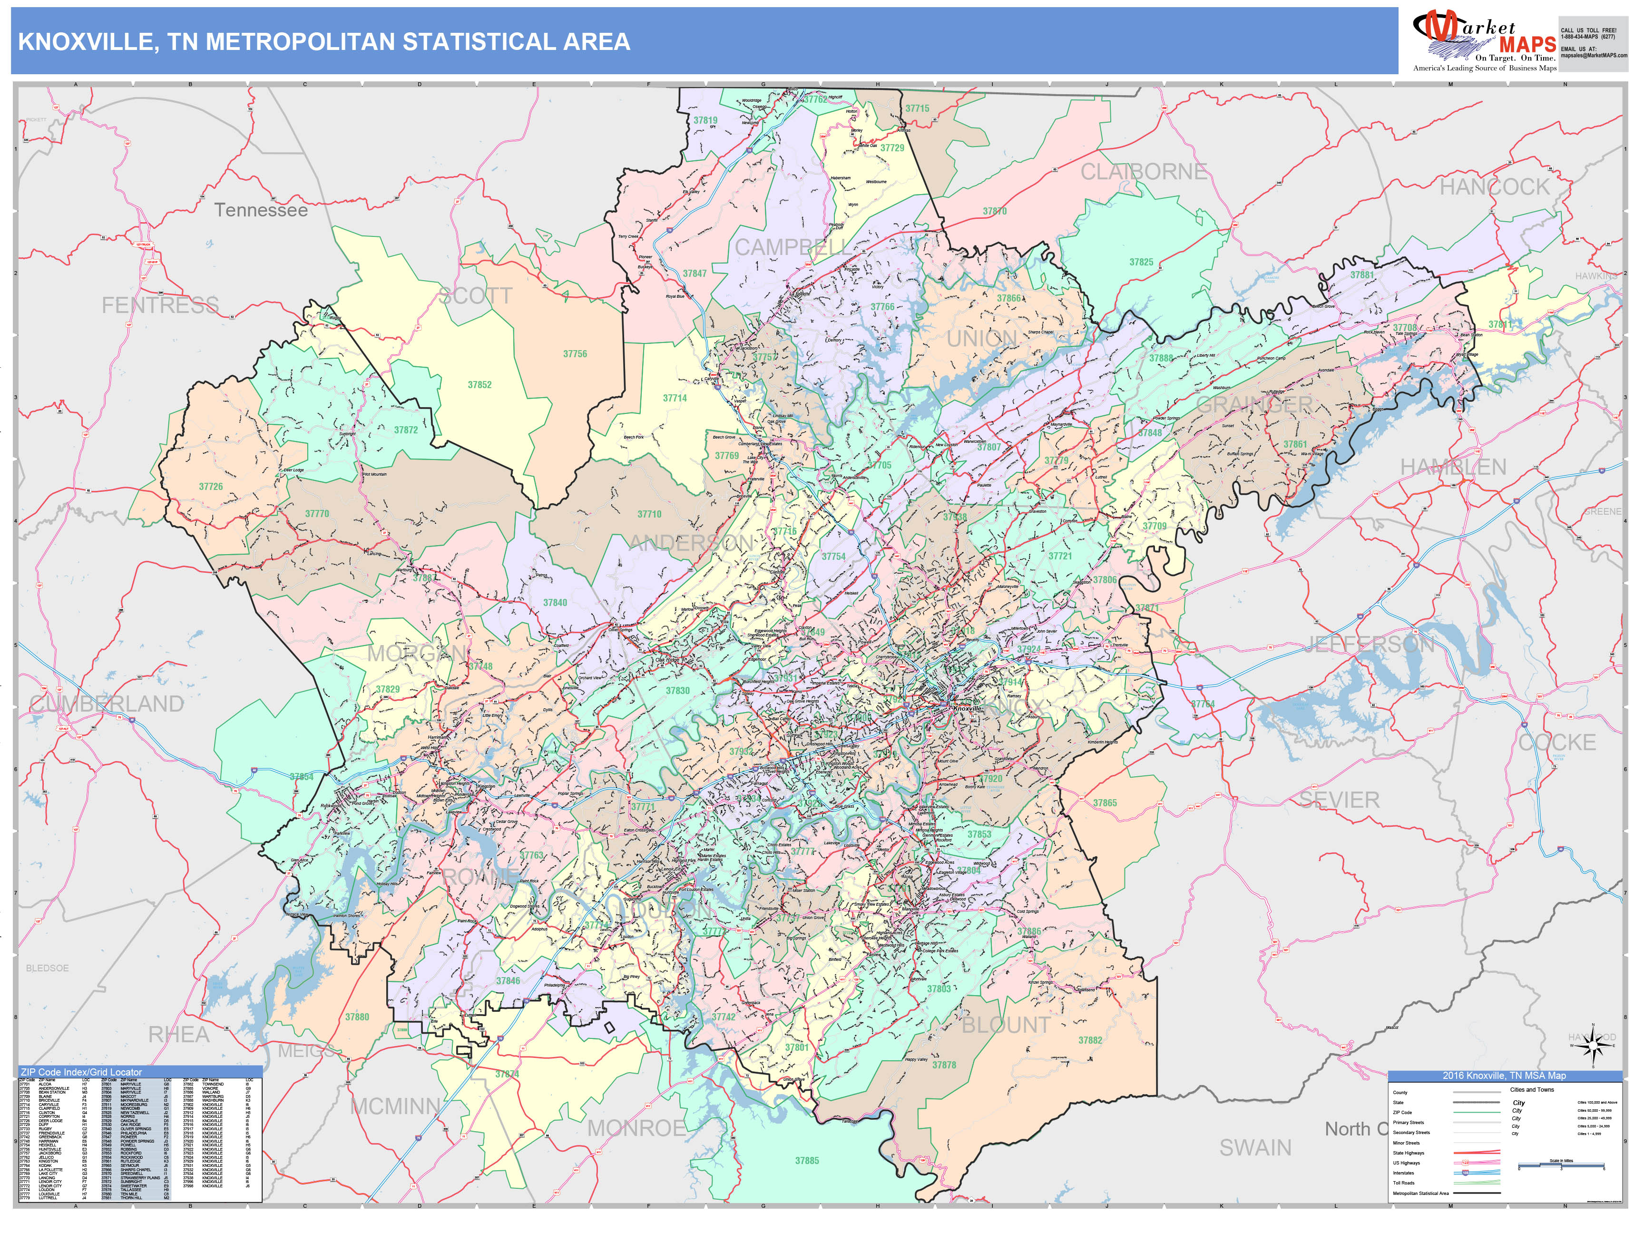The width and height of the screenshot is (1644, 1233).
Task: Click the RHEA county label
Action: pos(178,1034)
